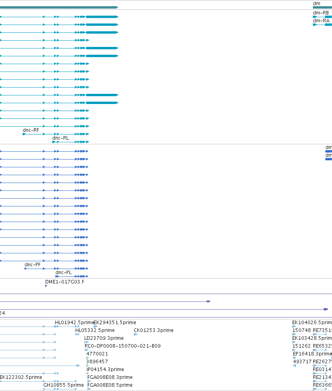Click the teal dm gene bar under 'dm'
The width and height of the screenshot is (332, 391).
point(322,7)
